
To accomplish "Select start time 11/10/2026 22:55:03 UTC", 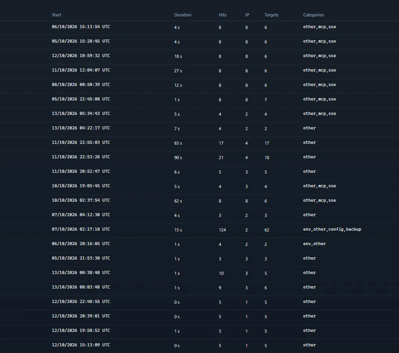I will pyautogui.click(x=81, y=143).
